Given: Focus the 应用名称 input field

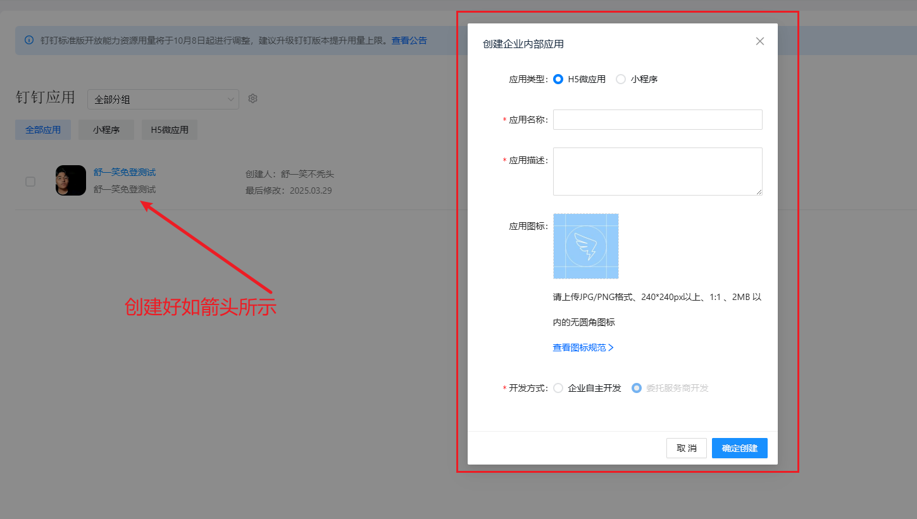Looking at the screenshot, I should [x=658, y=120].
